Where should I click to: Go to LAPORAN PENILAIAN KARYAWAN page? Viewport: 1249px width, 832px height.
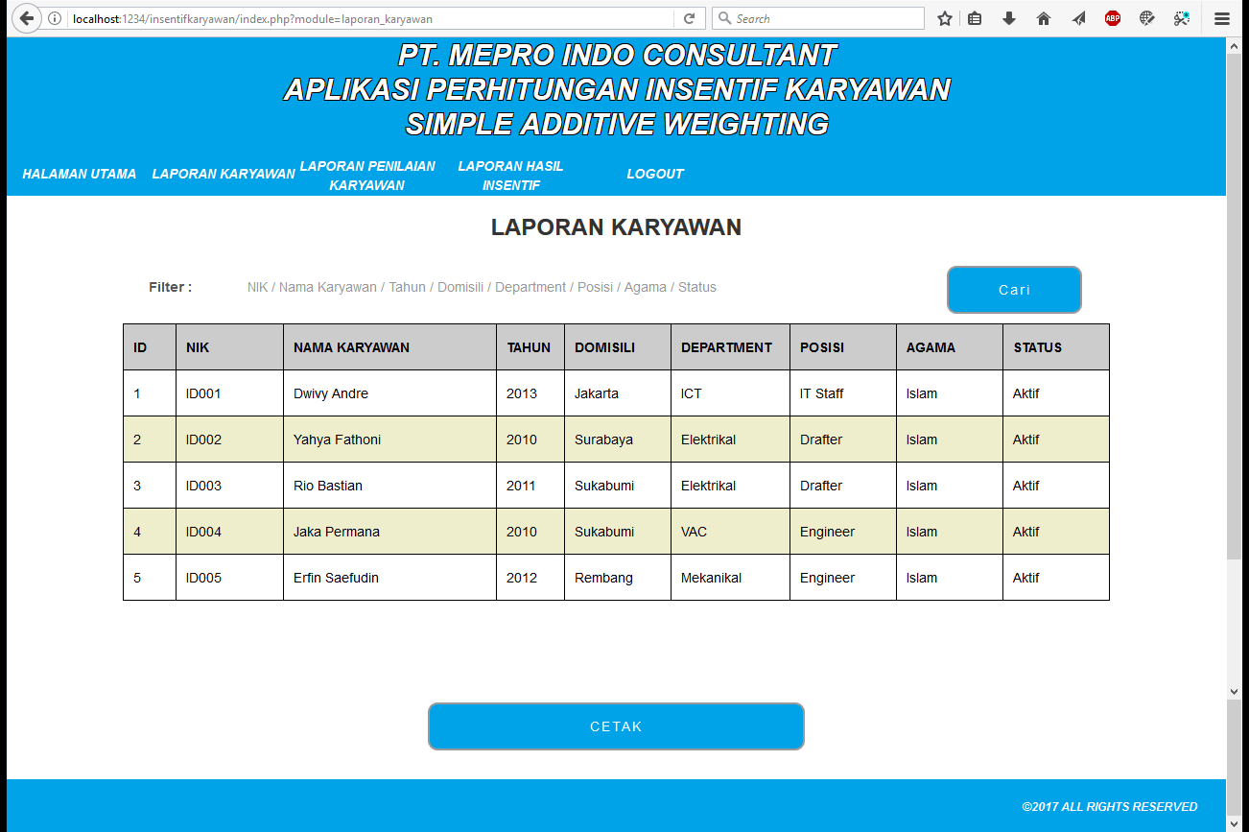point(367,175)
